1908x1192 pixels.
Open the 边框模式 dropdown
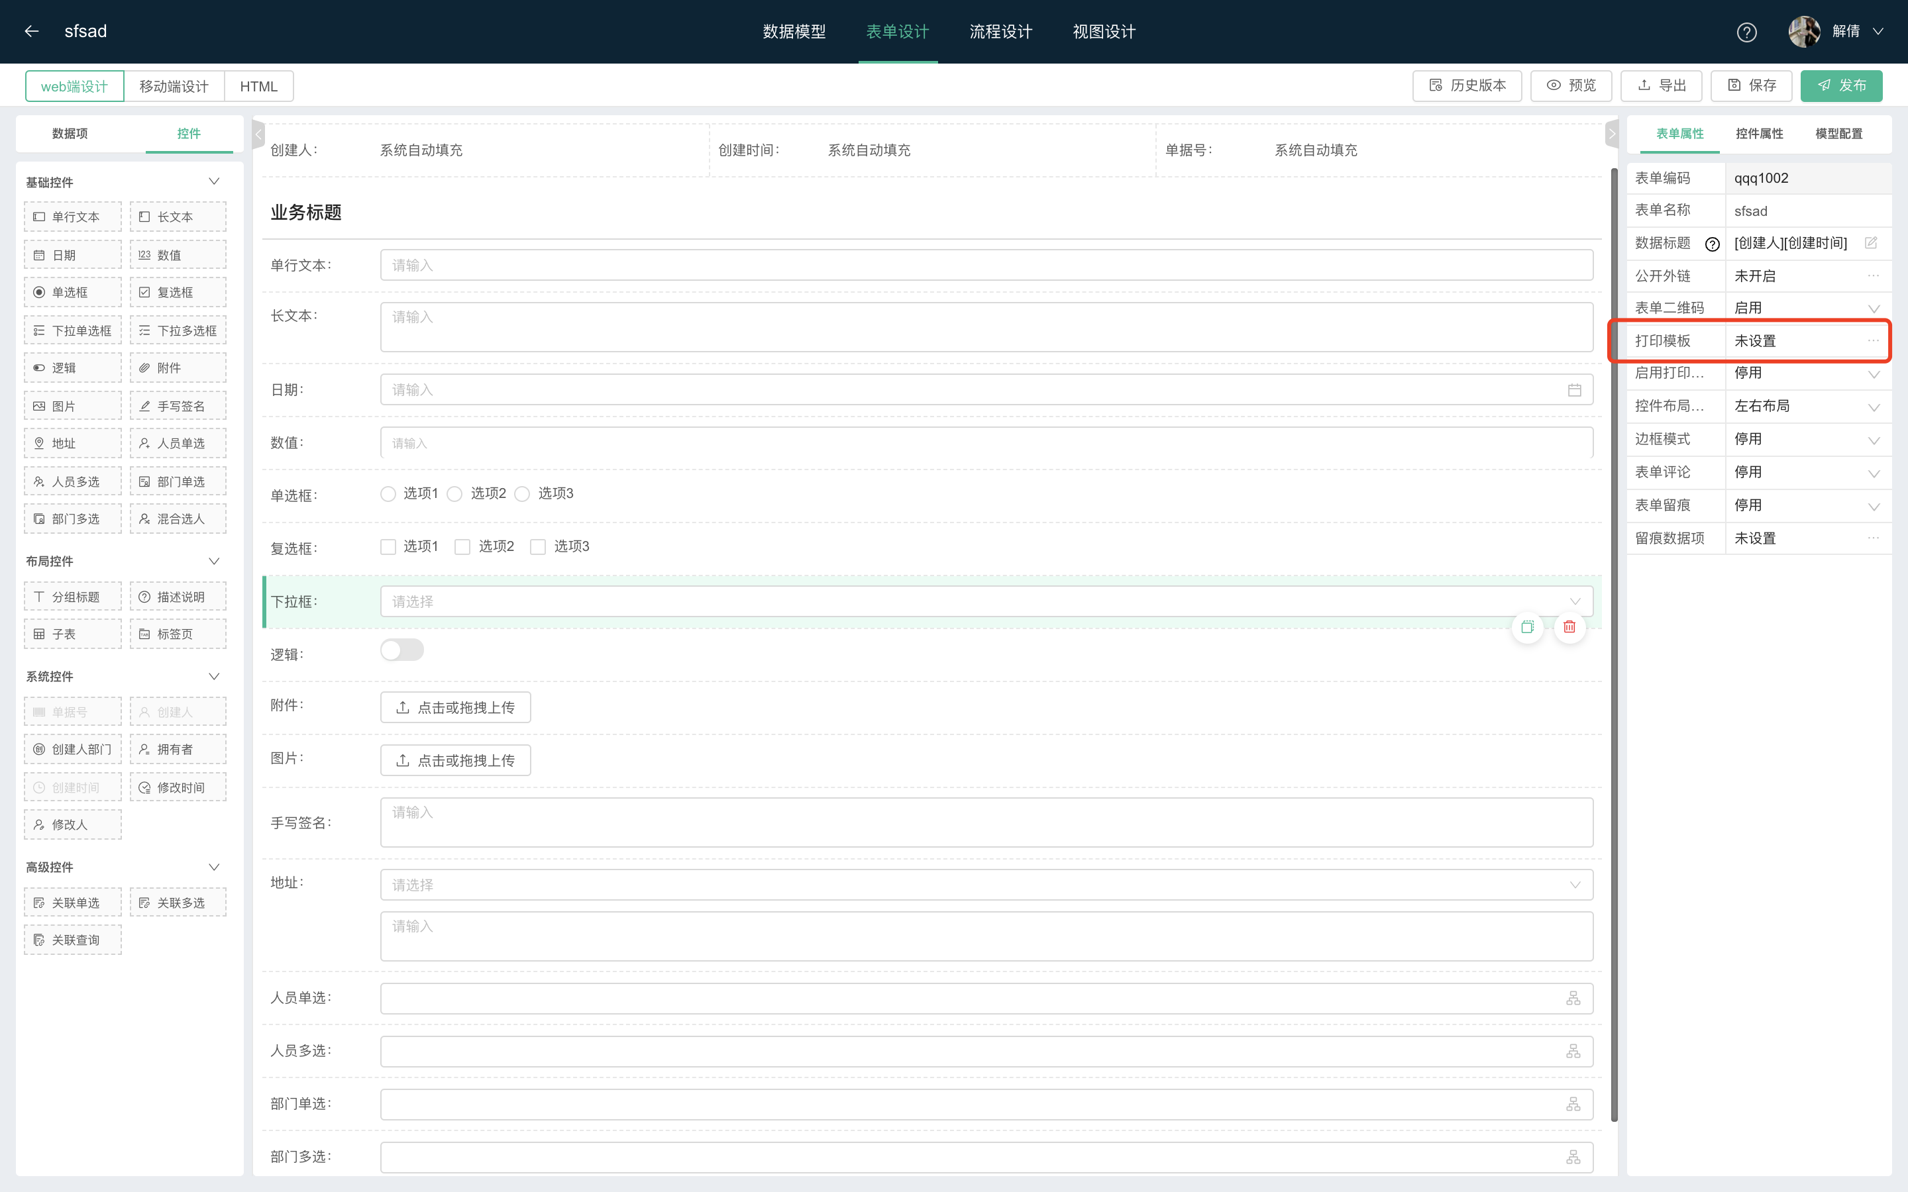[1808, 440]
